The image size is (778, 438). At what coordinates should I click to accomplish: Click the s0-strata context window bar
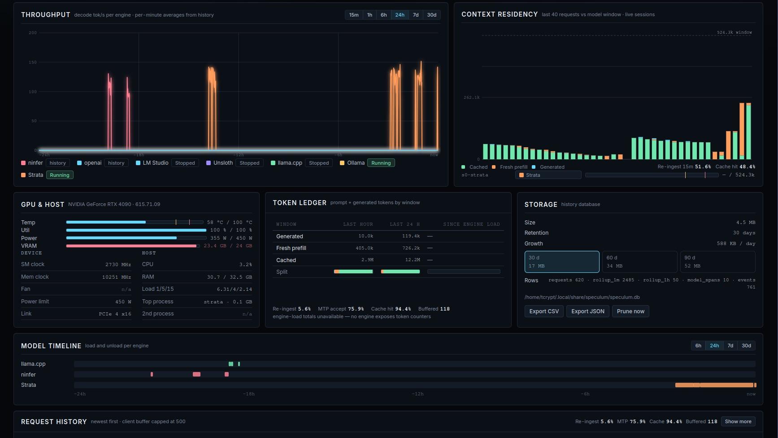click(x=652, y=175)
